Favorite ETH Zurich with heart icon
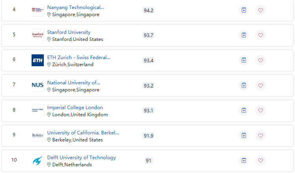Viewport: 295px width, 173px height. click(x=260, y=60)
